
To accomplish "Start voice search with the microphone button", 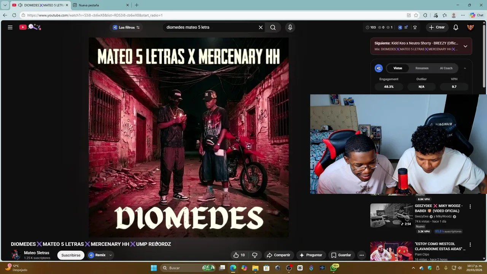I will 290,27.
